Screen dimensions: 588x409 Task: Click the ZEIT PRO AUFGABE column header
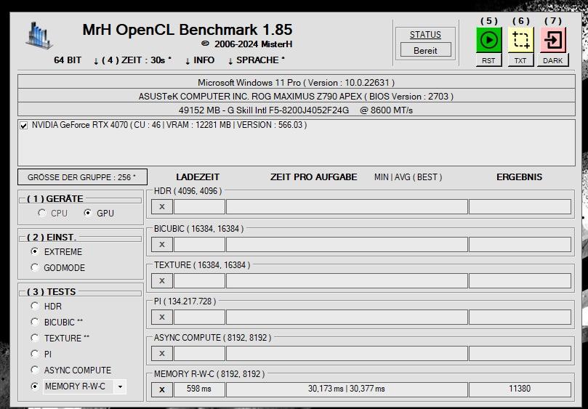(313, 177)
